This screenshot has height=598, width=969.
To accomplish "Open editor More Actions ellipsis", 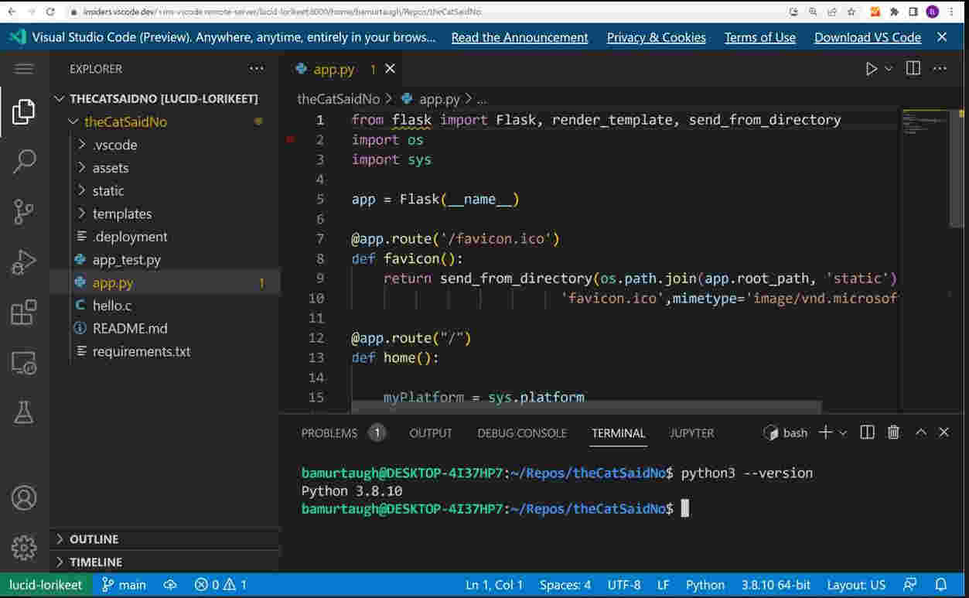I will point(940,69).
